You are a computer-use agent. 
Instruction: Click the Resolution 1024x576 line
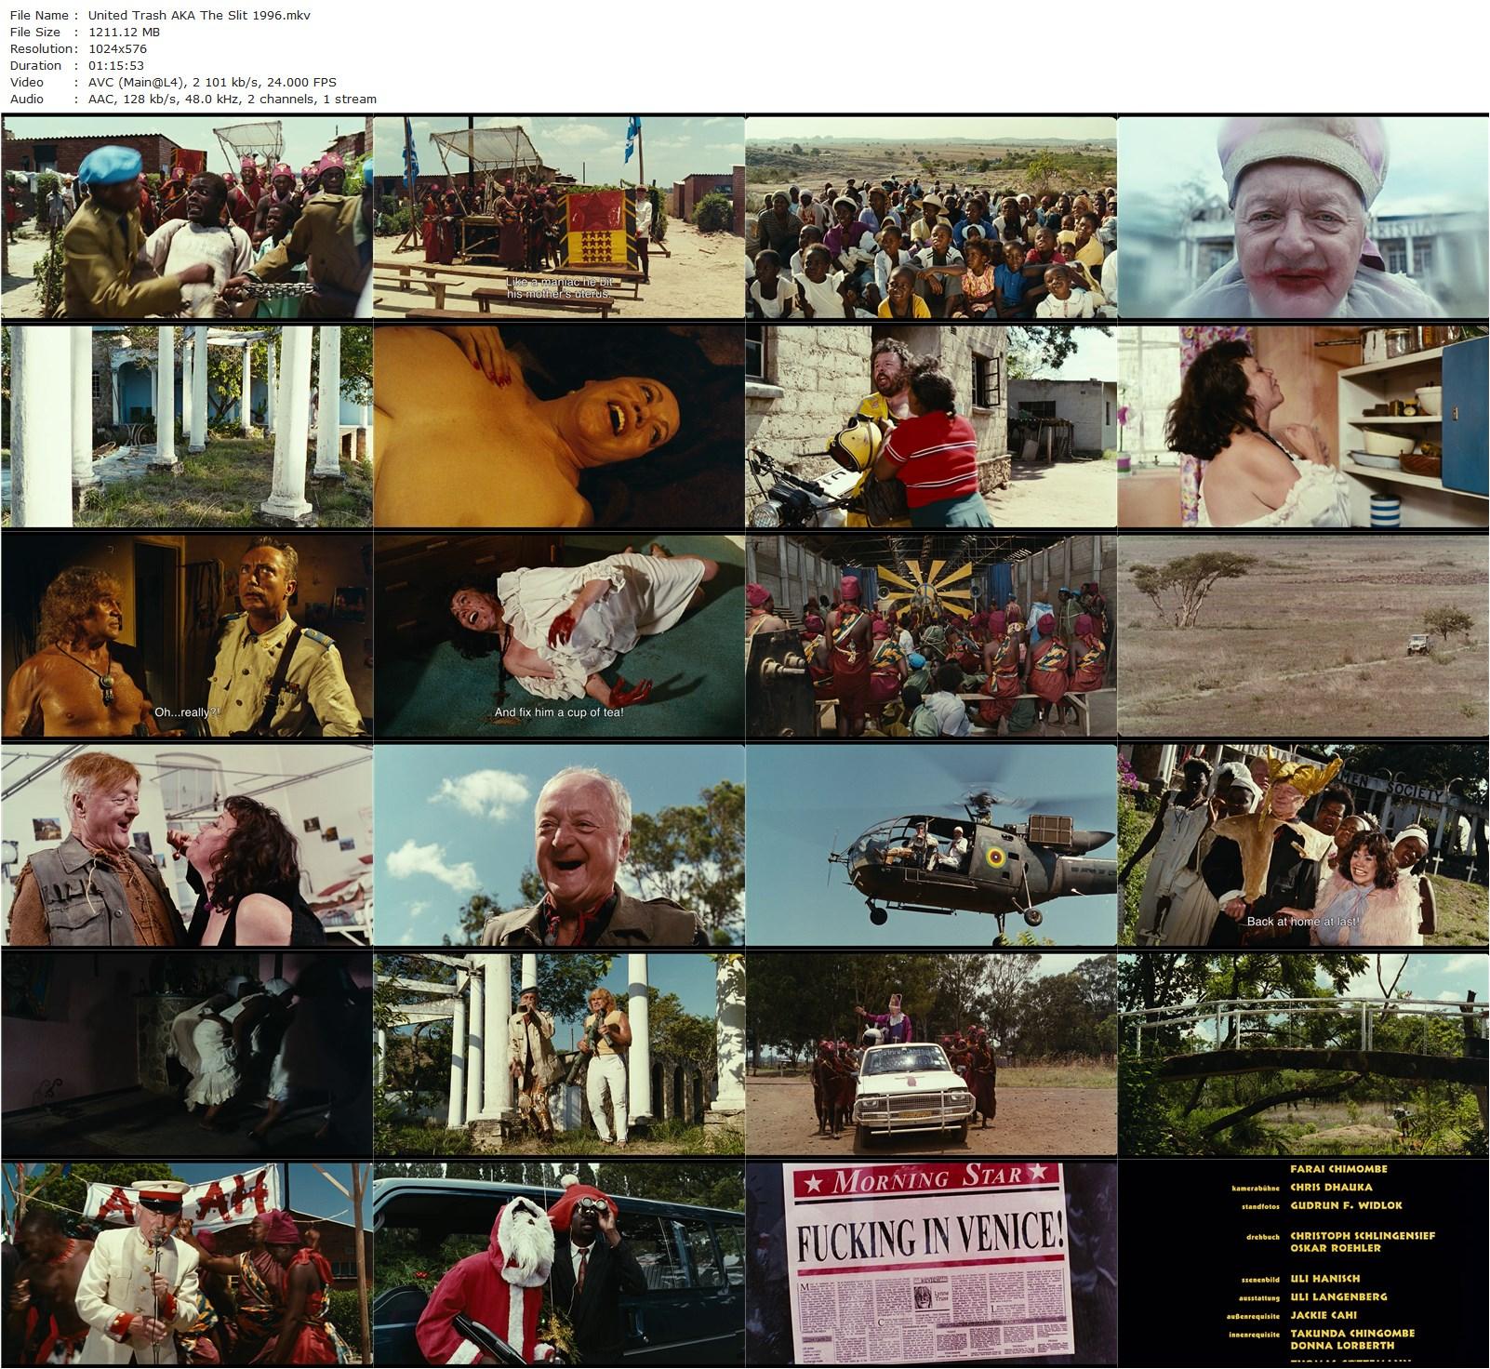point(78,48)
